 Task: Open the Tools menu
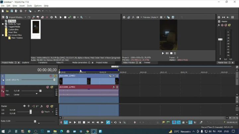tap(29, 6)
